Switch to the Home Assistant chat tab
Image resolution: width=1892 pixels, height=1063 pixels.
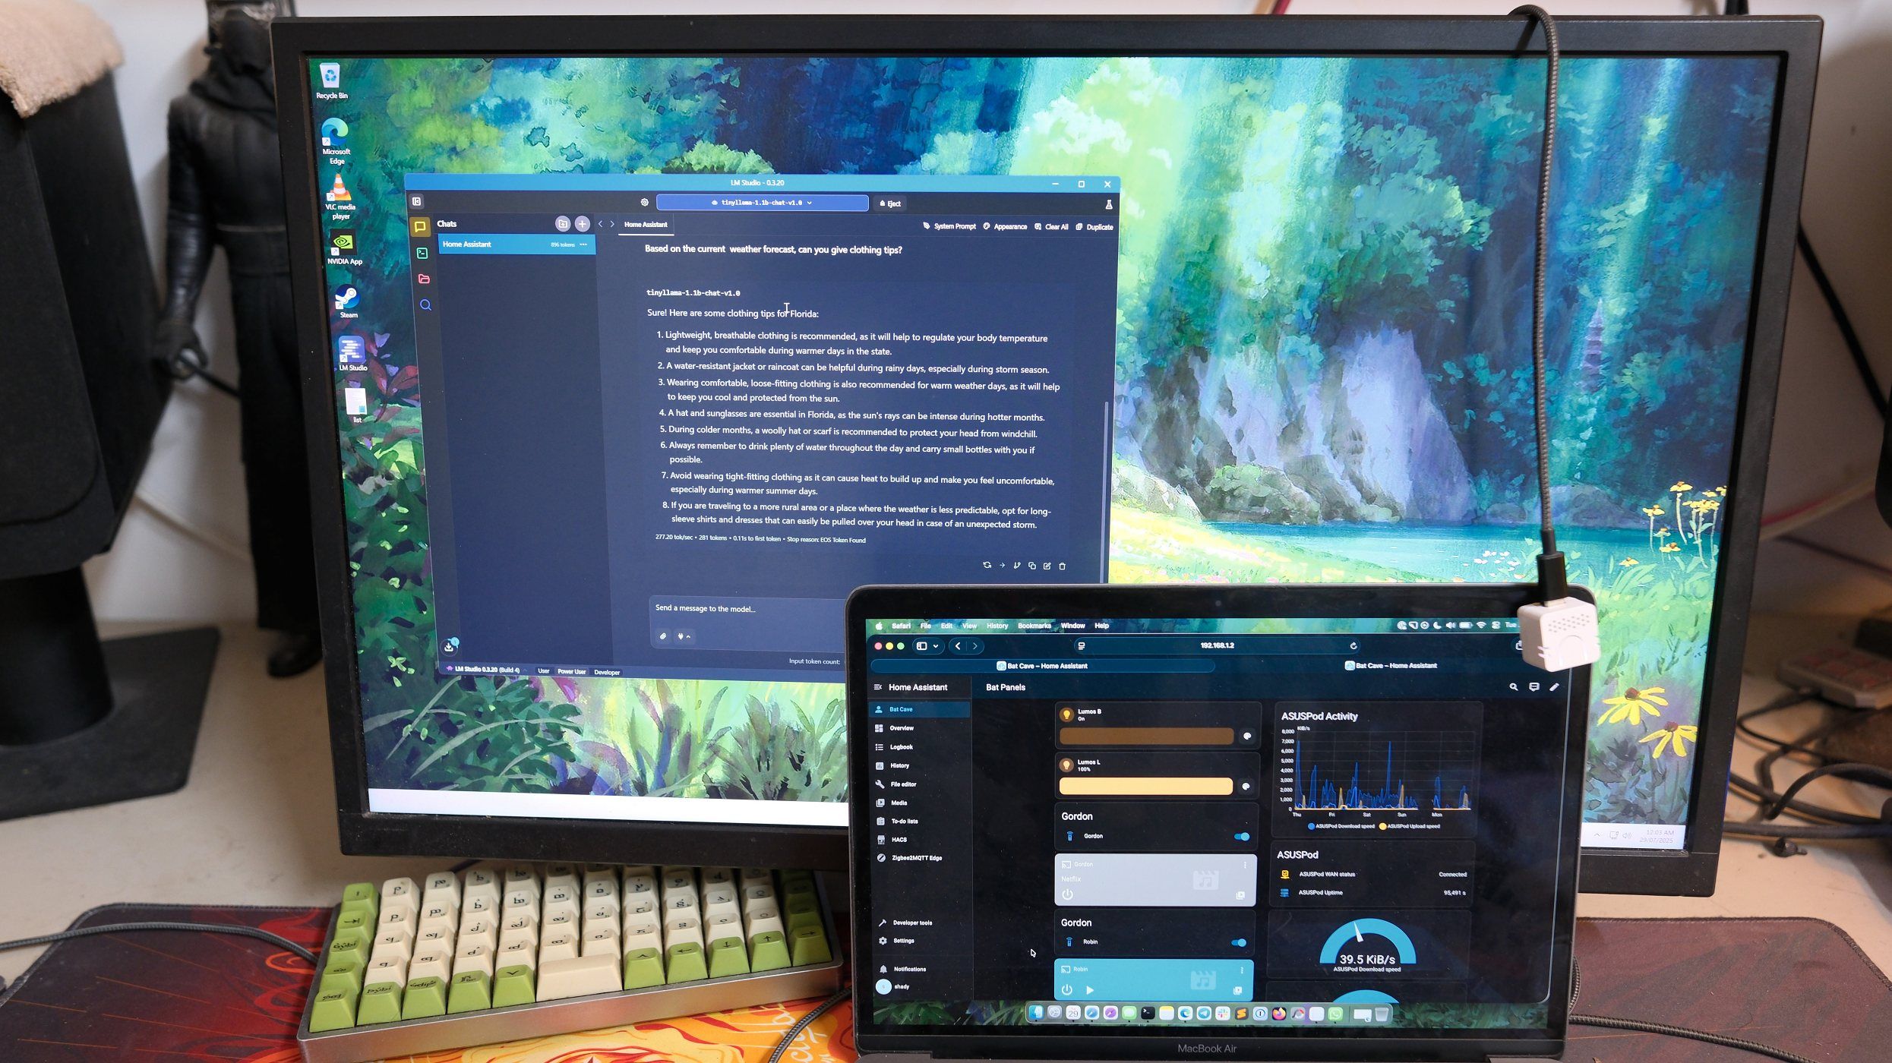646,225
